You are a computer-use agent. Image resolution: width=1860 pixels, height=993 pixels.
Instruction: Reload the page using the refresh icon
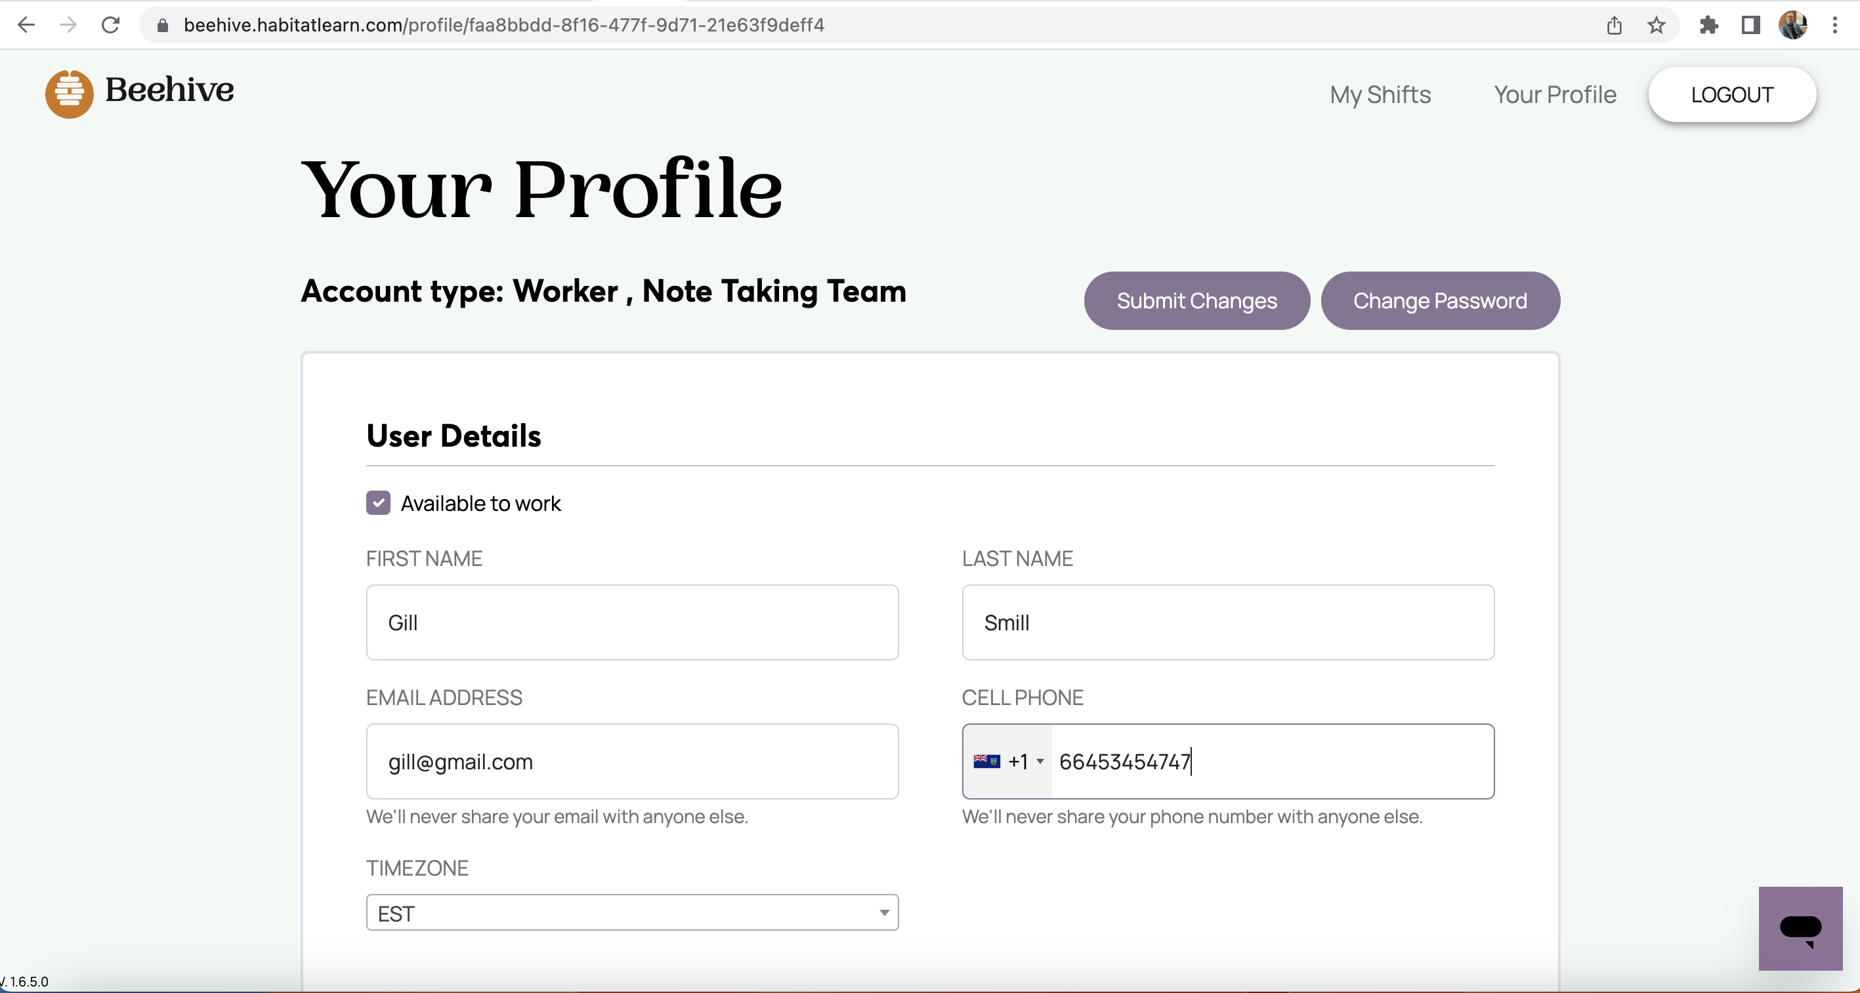[x=110, y=24]
